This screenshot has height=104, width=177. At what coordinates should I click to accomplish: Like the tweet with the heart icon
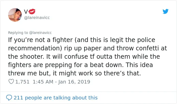(11, 81)
